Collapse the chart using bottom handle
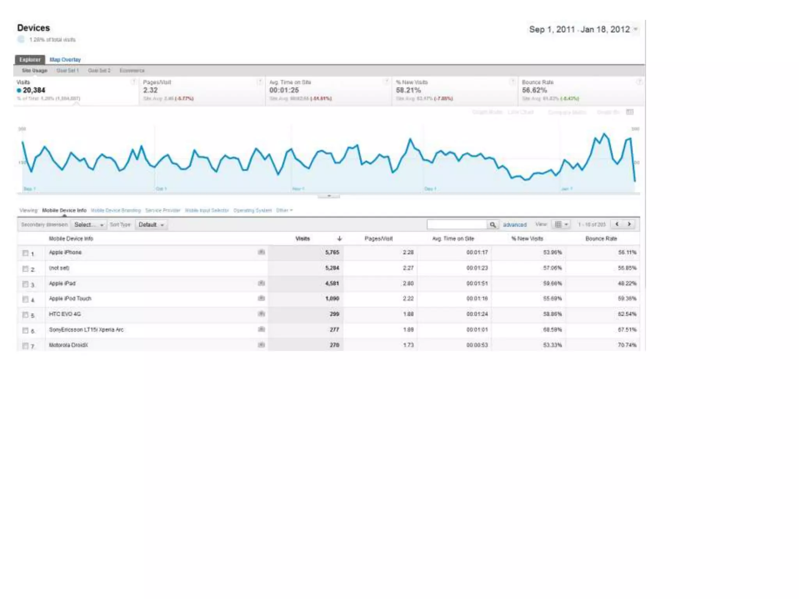 point(329,196)
